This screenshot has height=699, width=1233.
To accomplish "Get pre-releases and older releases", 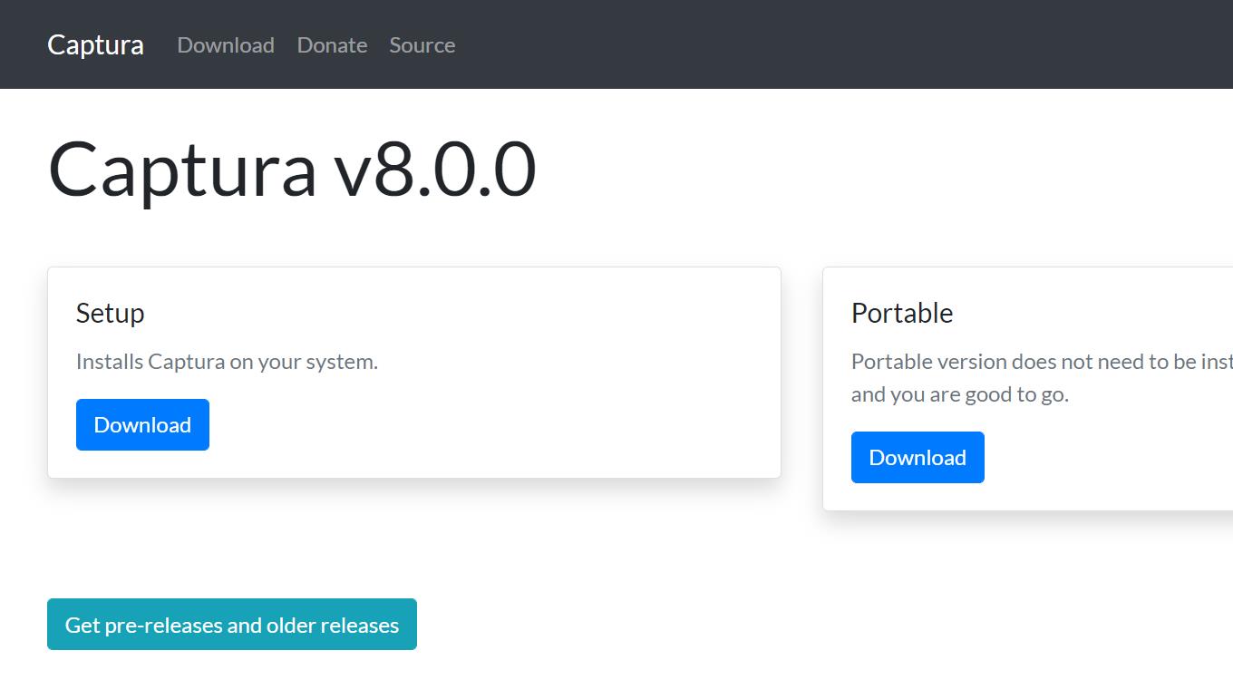I will pos(232,625).
